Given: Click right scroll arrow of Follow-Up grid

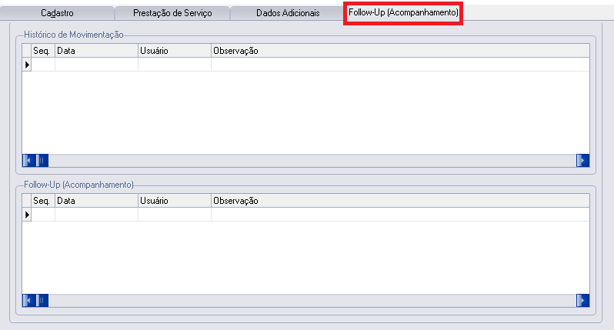Looking at the screenshot, I should 582,300.
